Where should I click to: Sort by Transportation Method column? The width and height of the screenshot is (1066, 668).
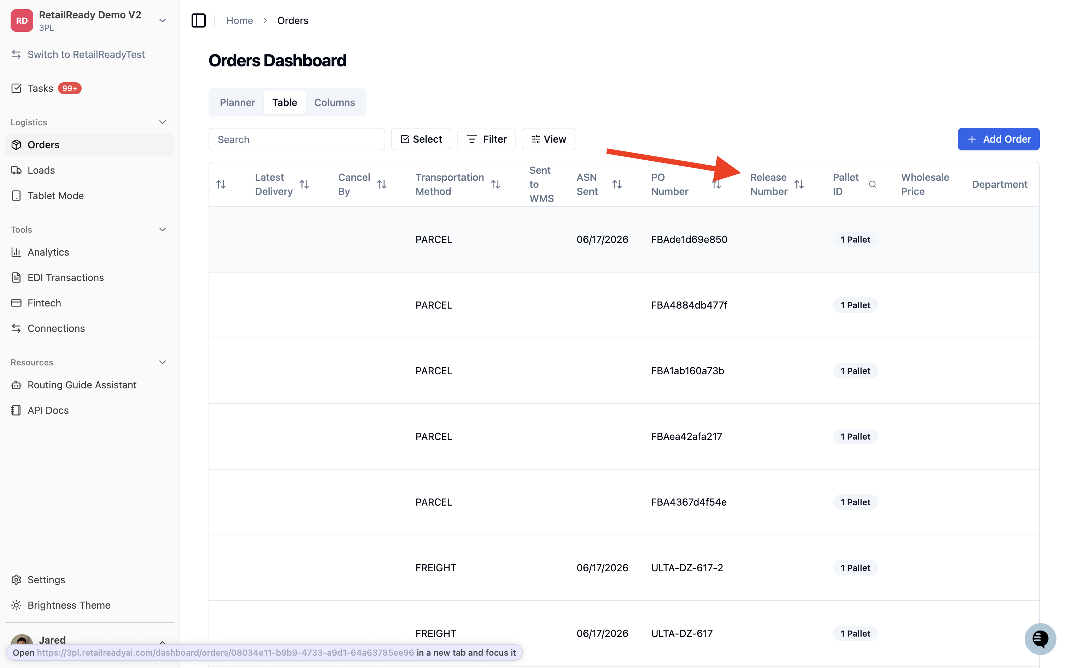[x=495, y=184]
